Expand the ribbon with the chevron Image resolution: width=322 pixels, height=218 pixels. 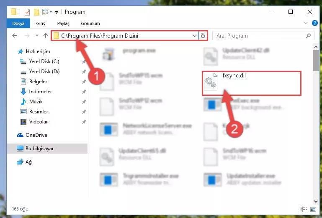(306, 23)
